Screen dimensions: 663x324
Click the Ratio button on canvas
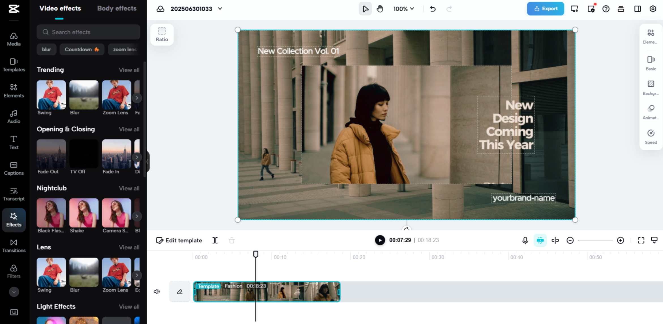click(162, 34)
